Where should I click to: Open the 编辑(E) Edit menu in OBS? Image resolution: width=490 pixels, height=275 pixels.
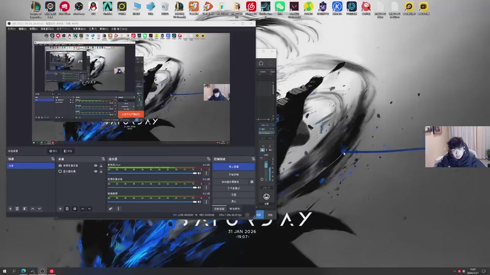coord(22,29)
